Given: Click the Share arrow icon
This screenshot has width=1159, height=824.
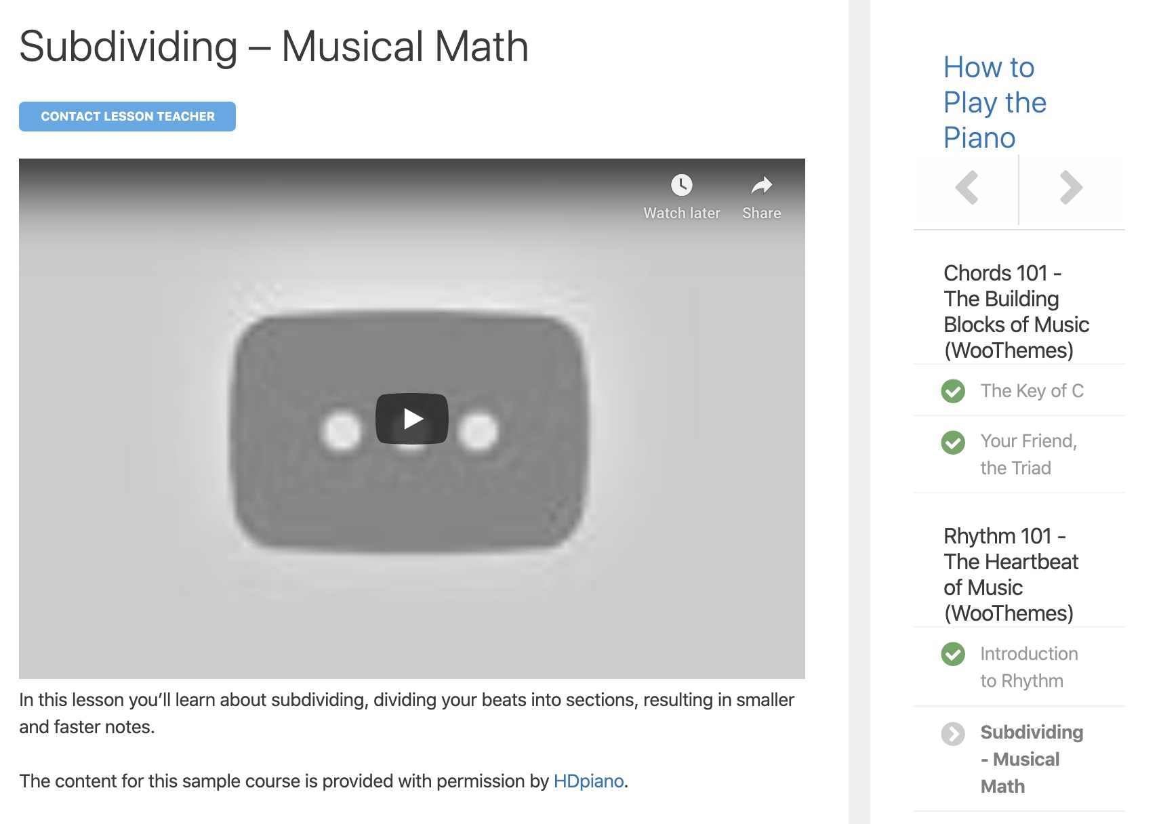Looking at the screenshot, I should coord(762,185).
